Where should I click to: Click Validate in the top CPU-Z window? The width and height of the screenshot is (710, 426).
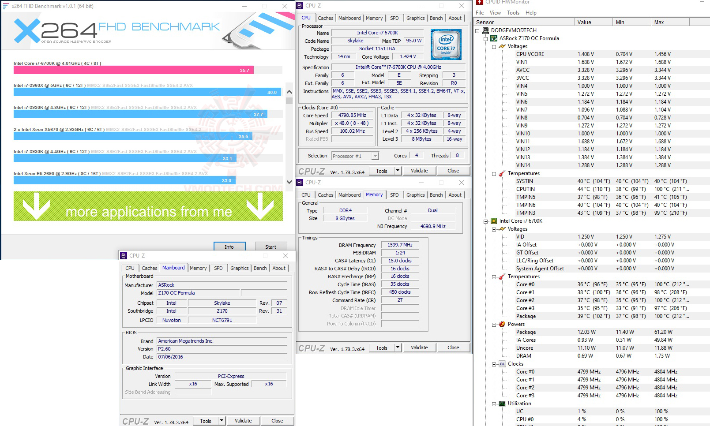pos(419,171)
